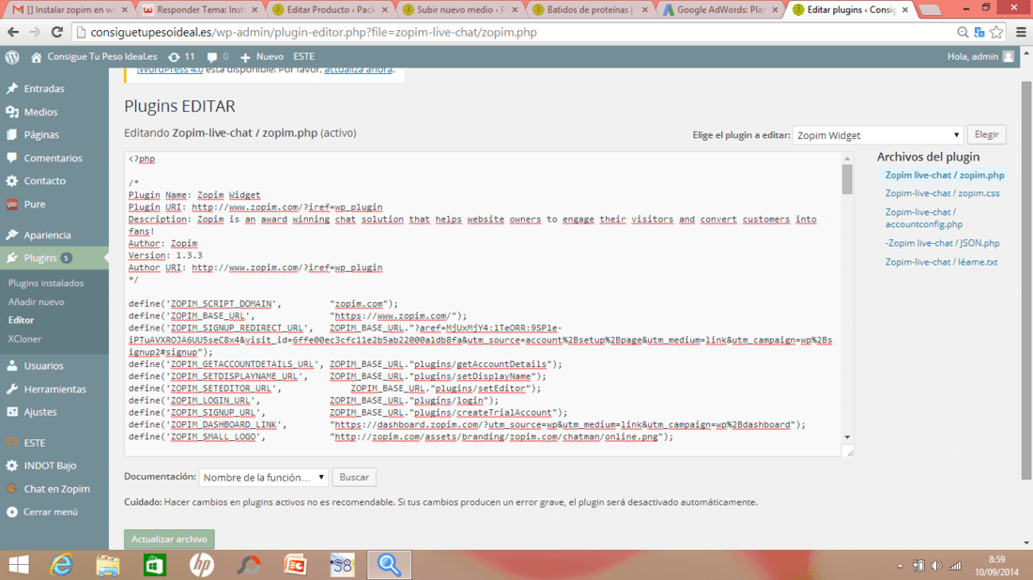1033x580 pixels.
Task: Click the translate icon in the address bar
Action: pos(979,32)
